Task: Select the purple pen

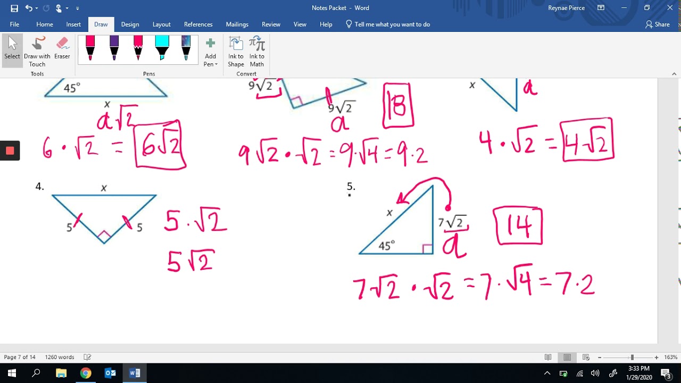Action: [x=114, y=48]
